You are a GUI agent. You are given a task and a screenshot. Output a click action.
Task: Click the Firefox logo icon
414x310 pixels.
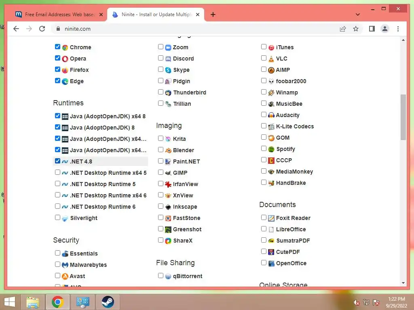65,70
